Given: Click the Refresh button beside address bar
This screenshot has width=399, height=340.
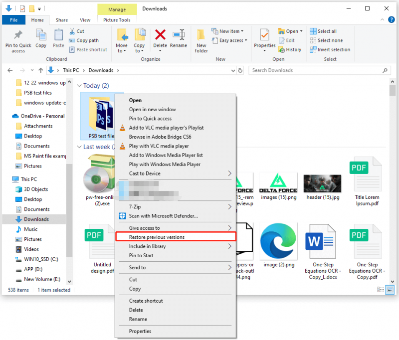Looking at the screenshot, I should click(x=240, y=70).
